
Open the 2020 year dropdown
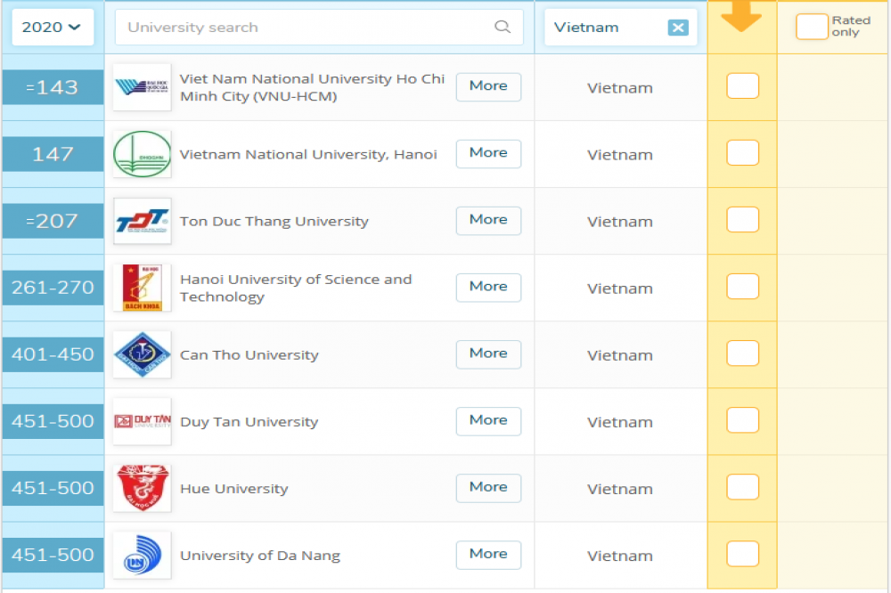coord(53,28)
